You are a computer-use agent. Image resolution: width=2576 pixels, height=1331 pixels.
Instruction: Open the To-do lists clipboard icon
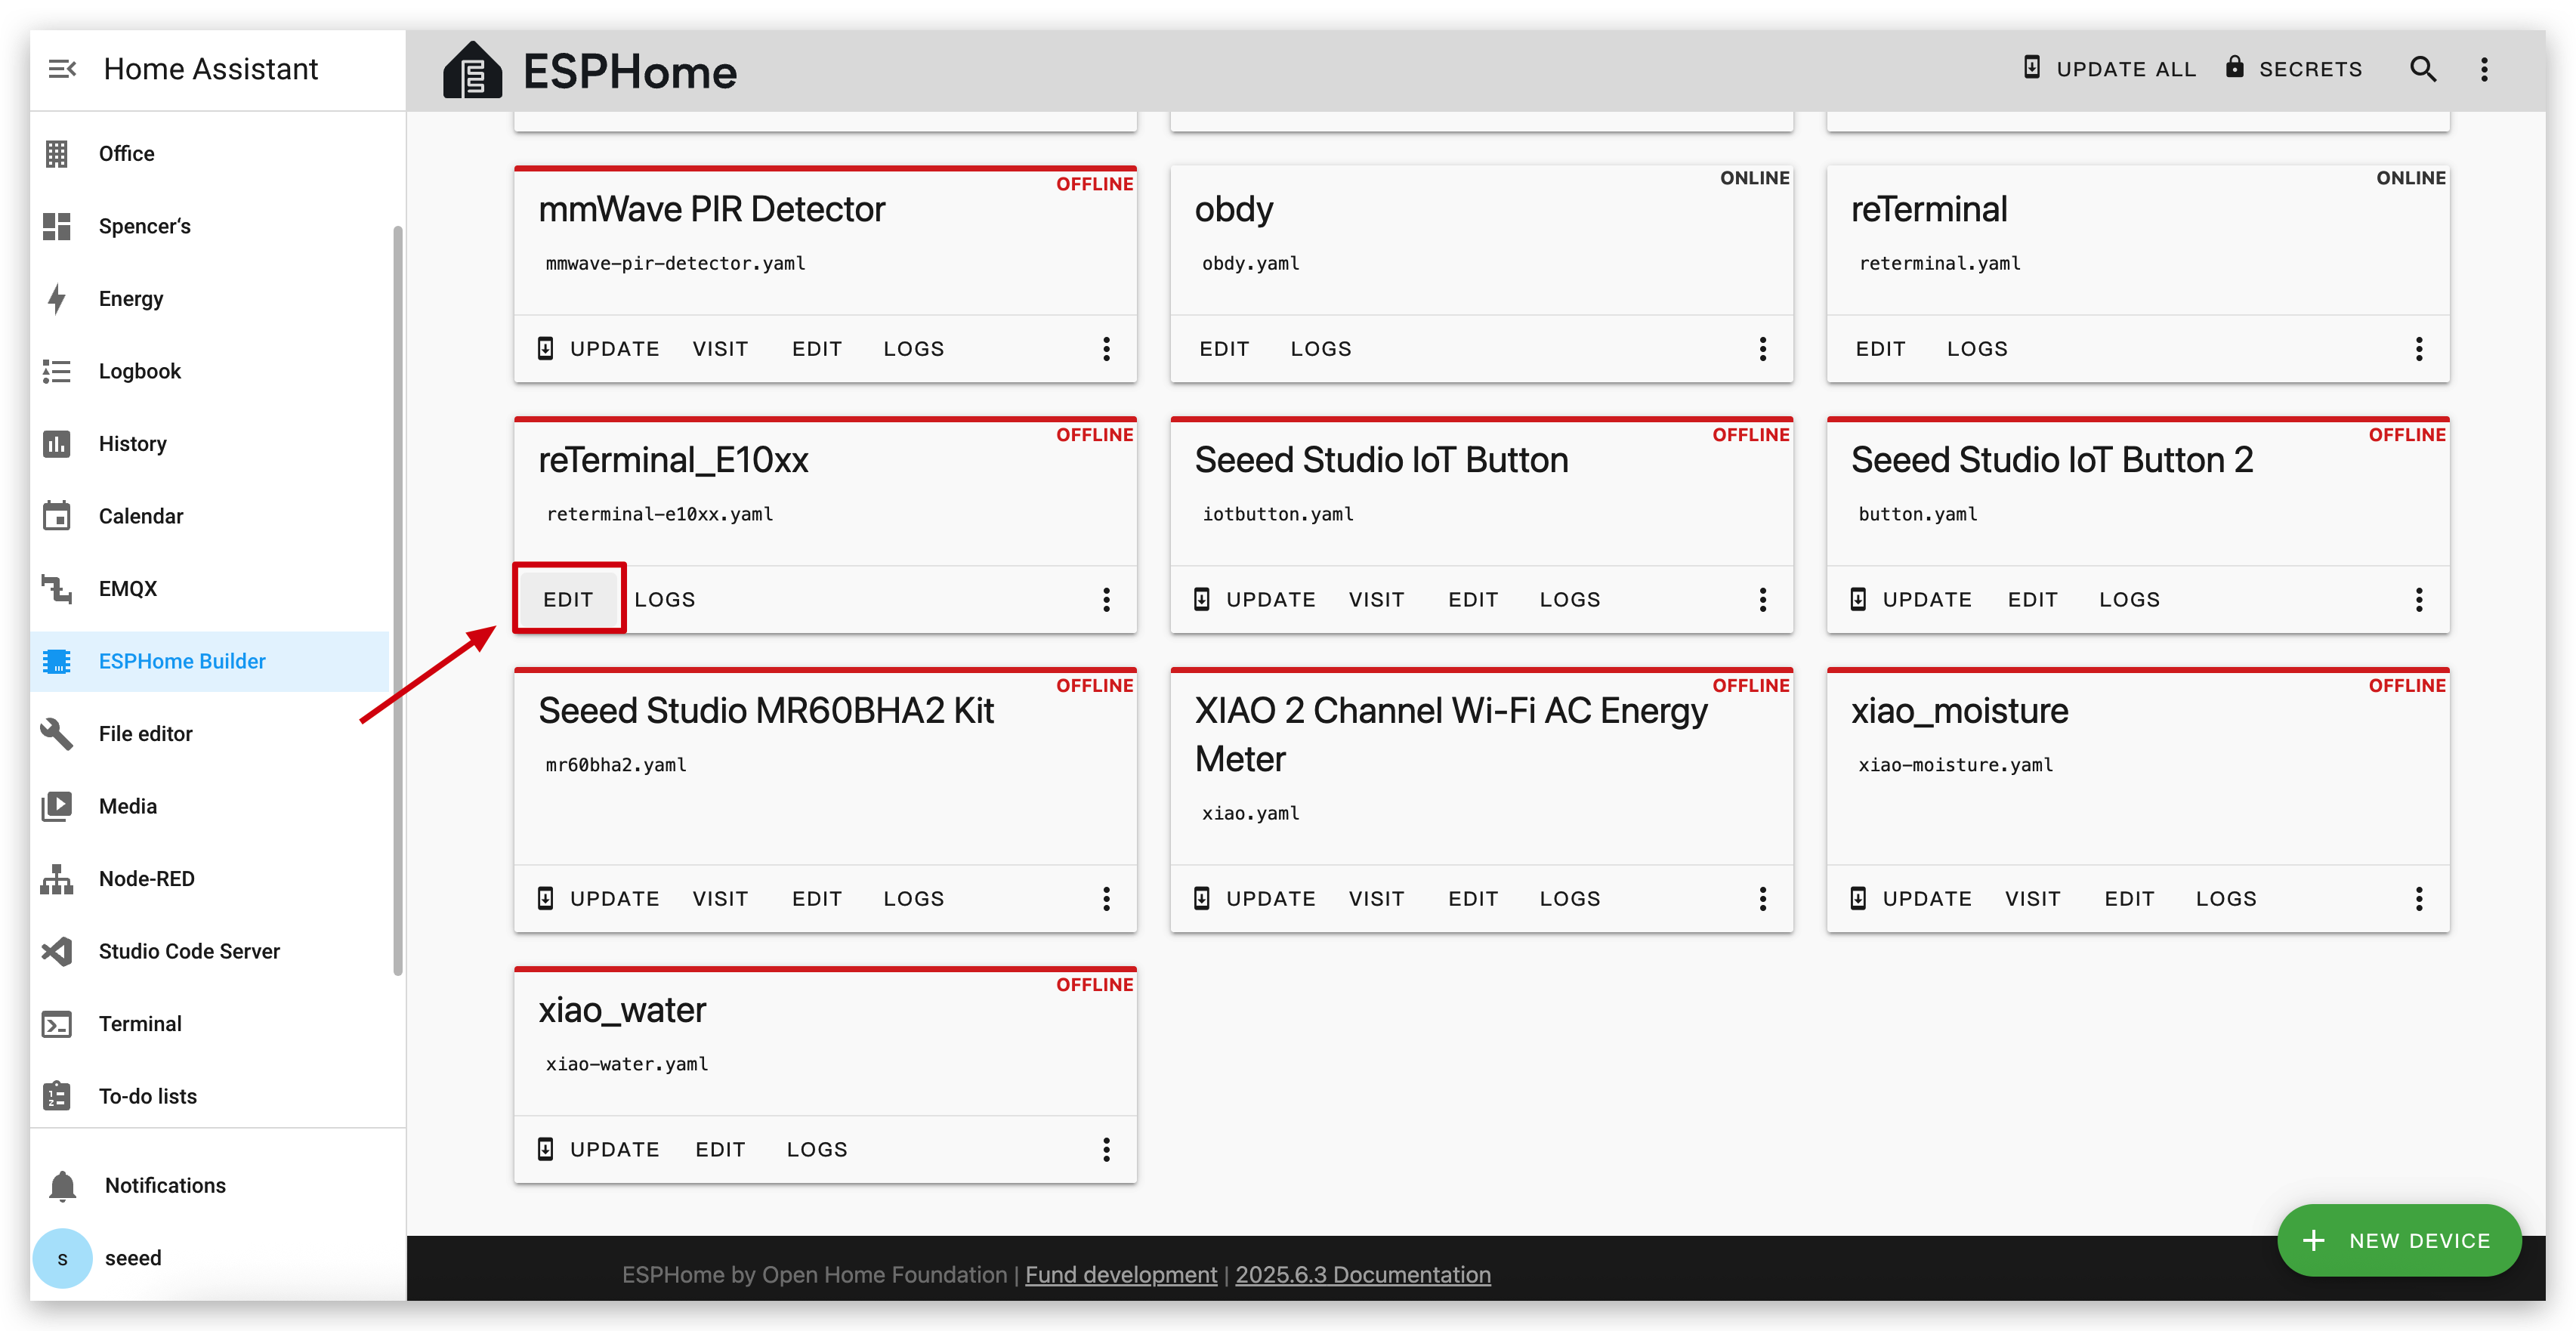[x=57, y=1096]
